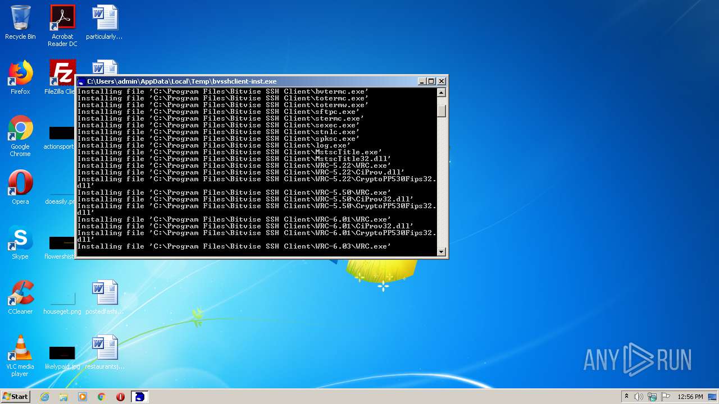
Task: Select the actionsport file icon
Action: [x=62, y=139]
